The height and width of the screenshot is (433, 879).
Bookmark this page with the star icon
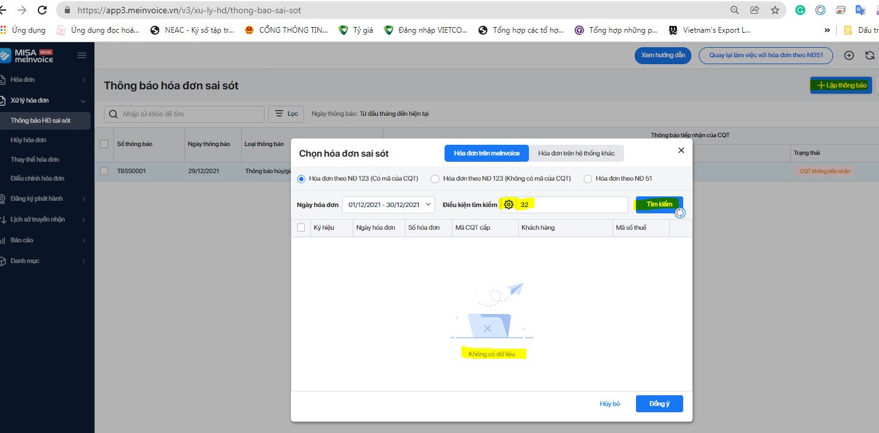[x=775, y=10]
